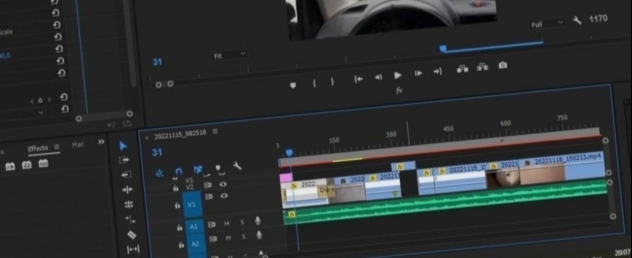
Task: Click Mark In bracket button
Action: [x=314, y=84]
